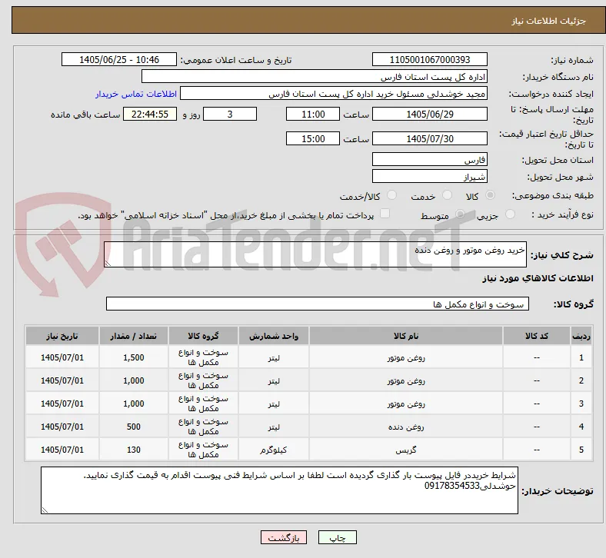The height and width of the screenshot is (558, 606).
Task: Click the چاپ print button
Action: click(338, 537)
